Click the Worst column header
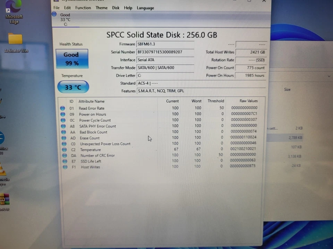 196,101
